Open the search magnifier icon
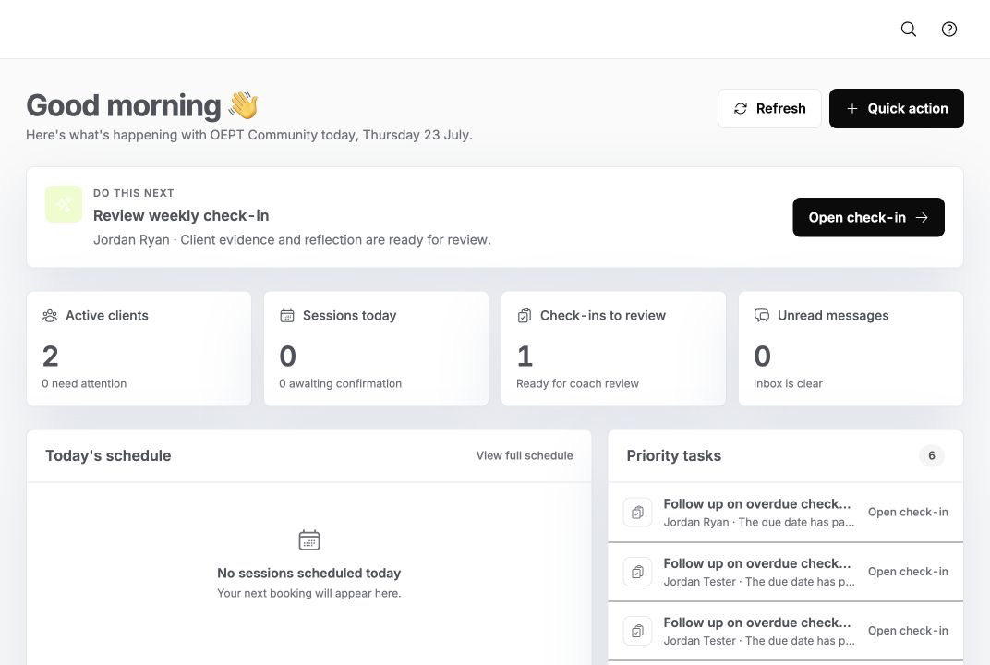 click(908, 29)
